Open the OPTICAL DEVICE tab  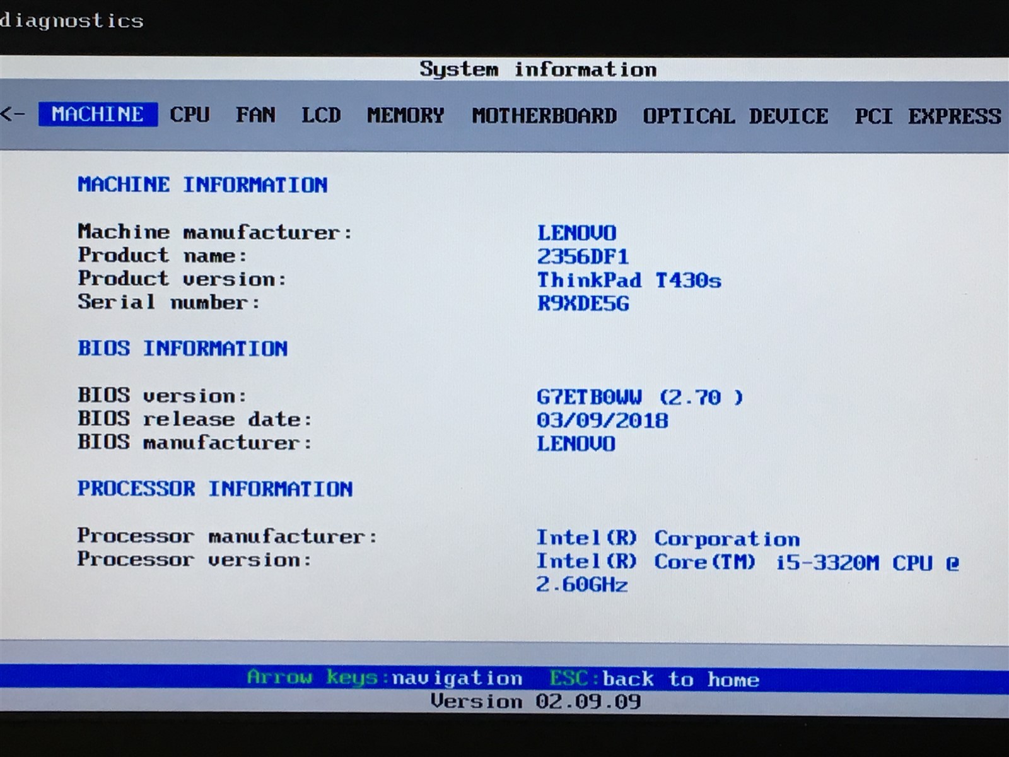[x=735, y=116]
